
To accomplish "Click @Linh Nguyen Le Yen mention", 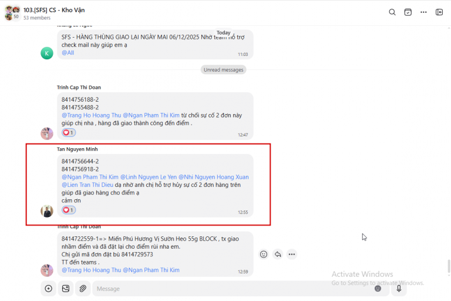I will point(149,177).
